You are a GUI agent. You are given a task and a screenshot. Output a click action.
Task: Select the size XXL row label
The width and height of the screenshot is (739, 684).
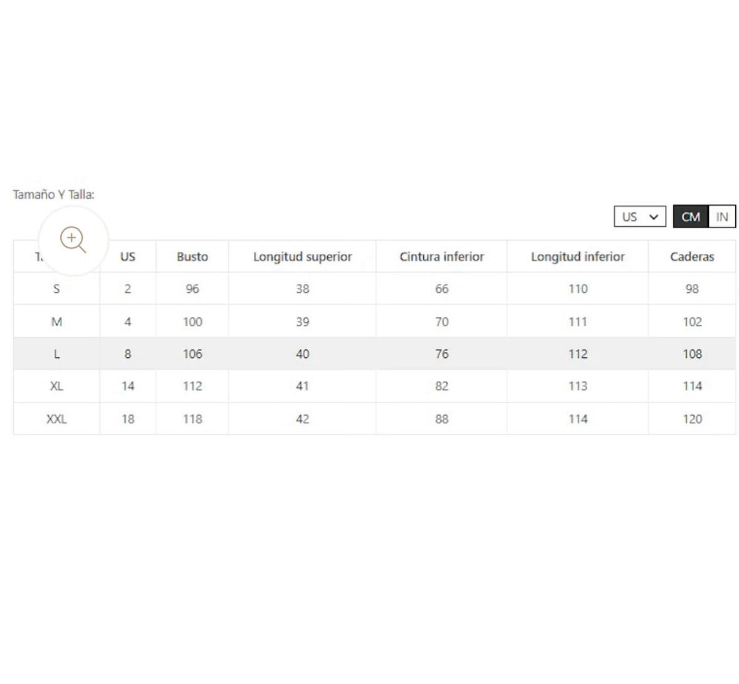pos(56,419)
